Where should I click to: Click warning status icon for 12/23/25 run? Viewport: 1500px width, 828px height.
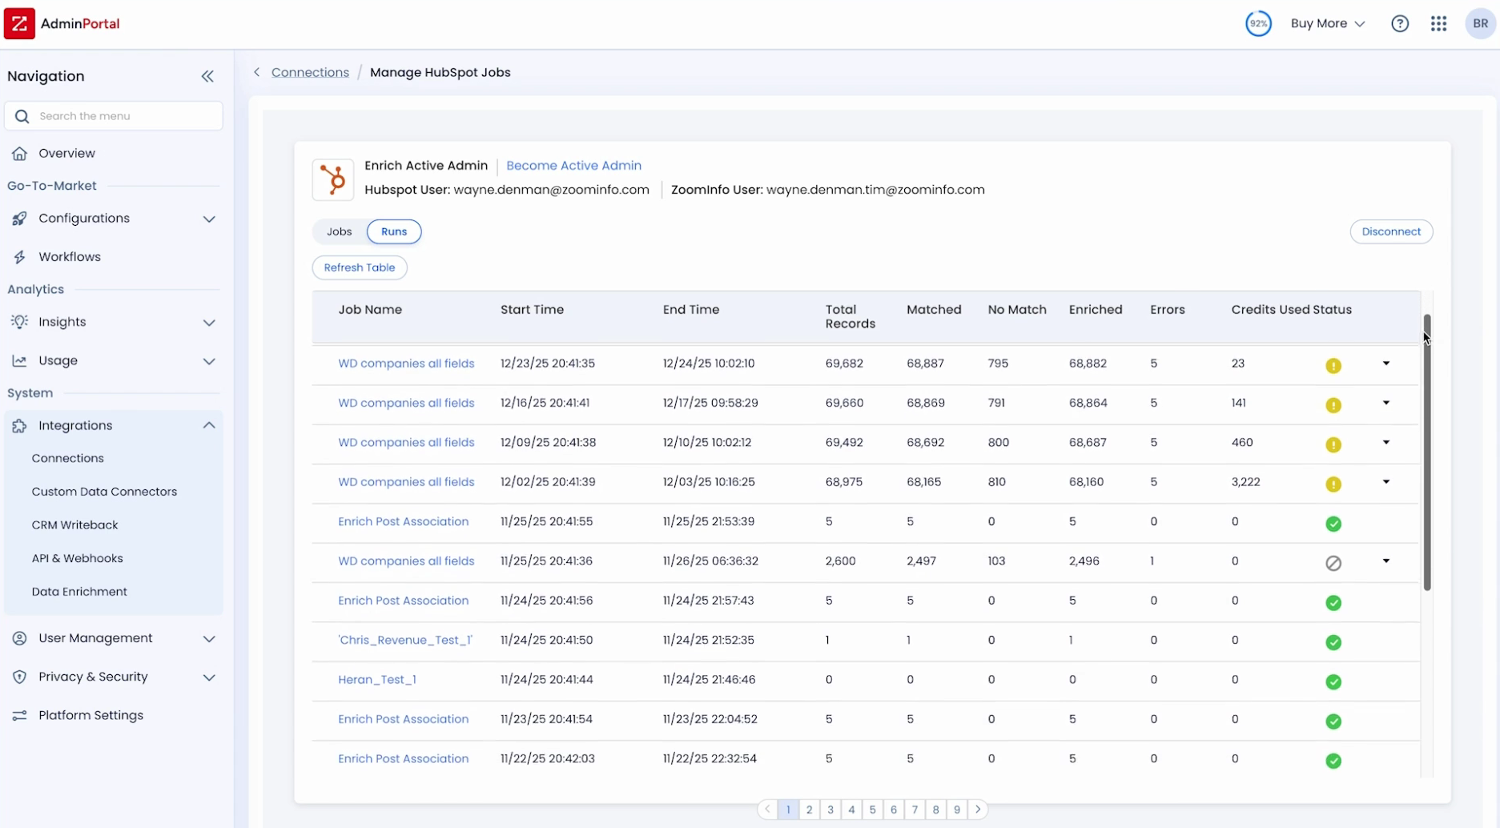tap(1333, 365)
